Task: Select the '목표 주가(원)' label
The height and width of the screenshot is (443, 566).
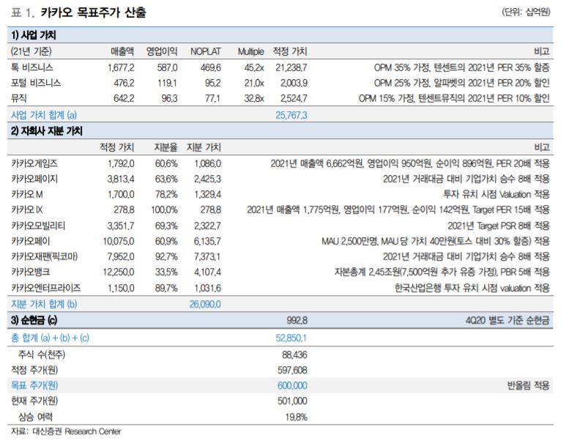Action: (34, 386)
